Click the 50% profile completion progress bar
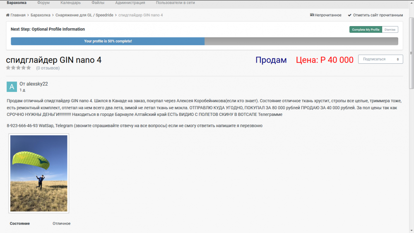Viewport: 414px width, 233px height. coord(205,41)
